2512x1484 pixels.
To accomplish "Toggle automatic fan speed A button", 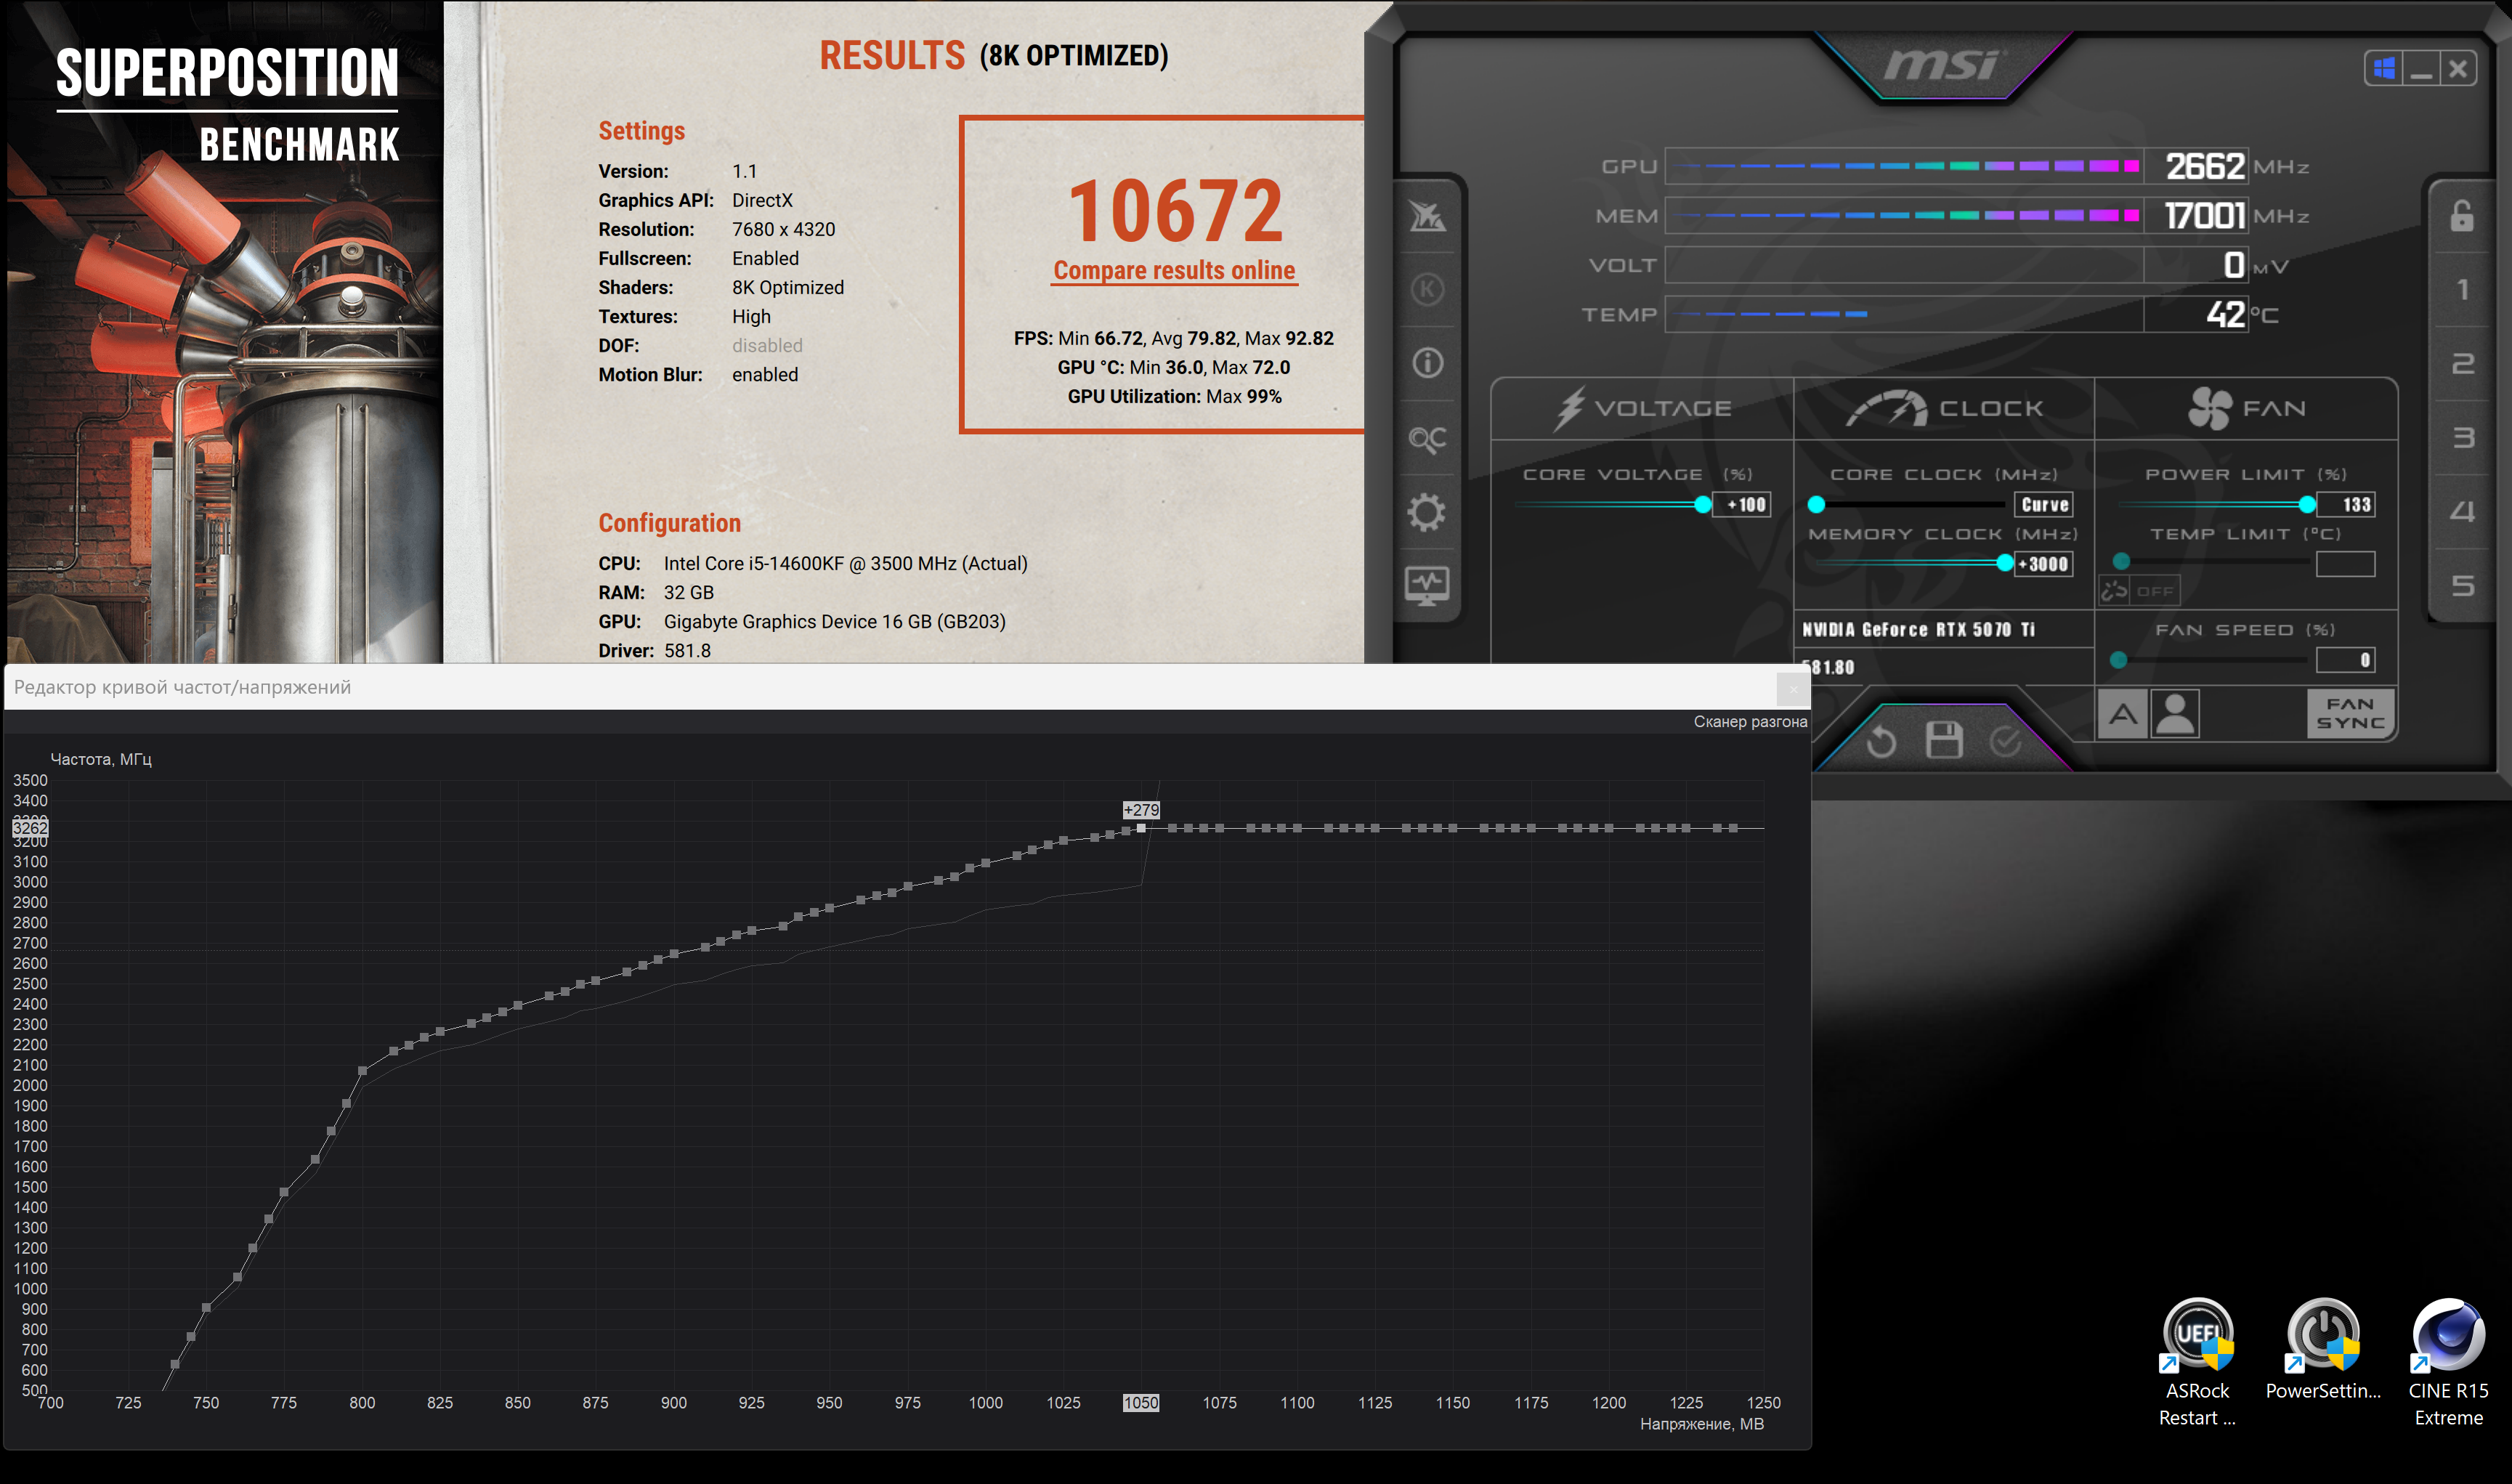I will click(x=2122, y=715).
